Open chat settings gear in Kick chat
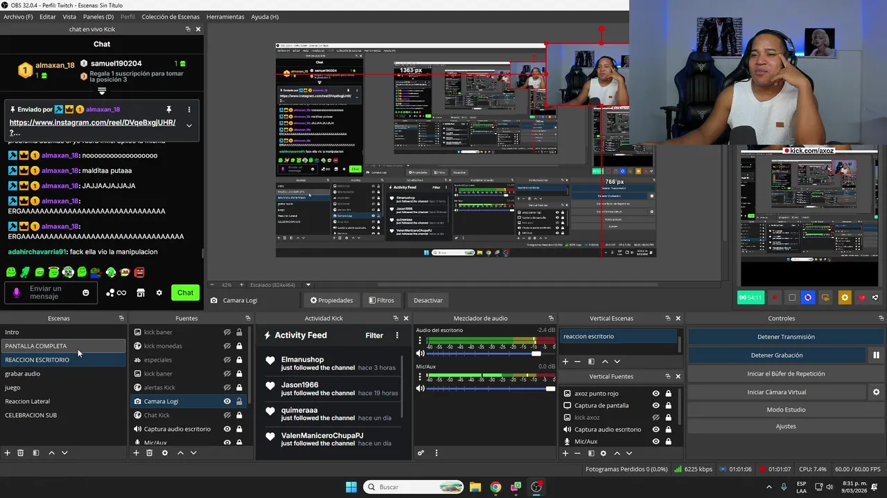887x498 pixels. coord(159,293)
